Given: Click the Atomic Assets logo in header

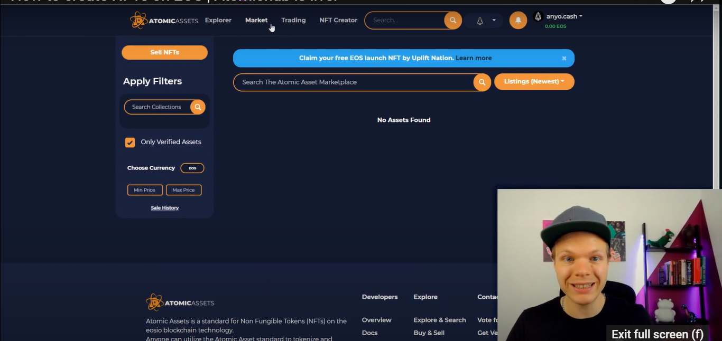Looking at the screenshot, I should click(x=164, y=21).
